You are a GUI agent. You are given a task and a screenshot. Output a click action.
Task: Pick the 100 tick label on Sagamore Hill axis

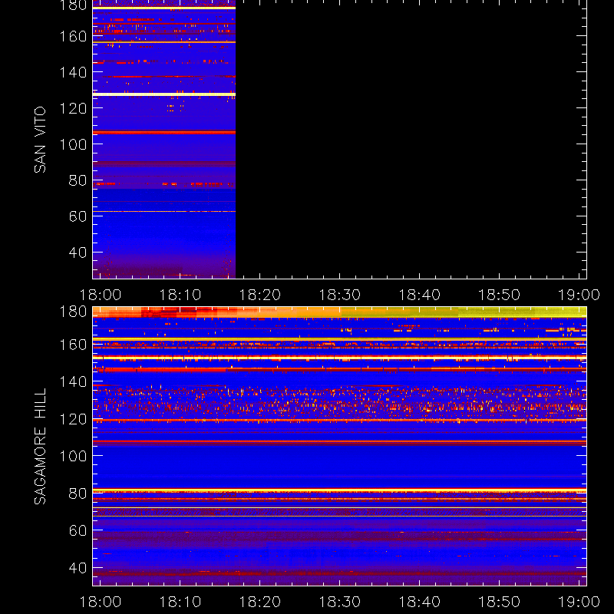click(x=73, y=456)
